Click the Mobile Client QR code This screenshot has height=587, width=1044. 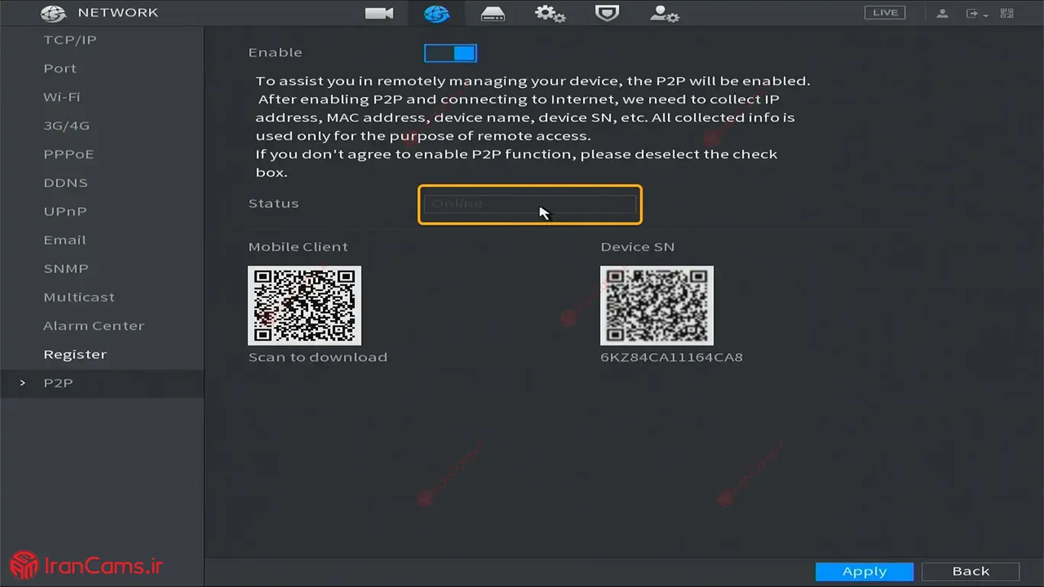point(304,306)
